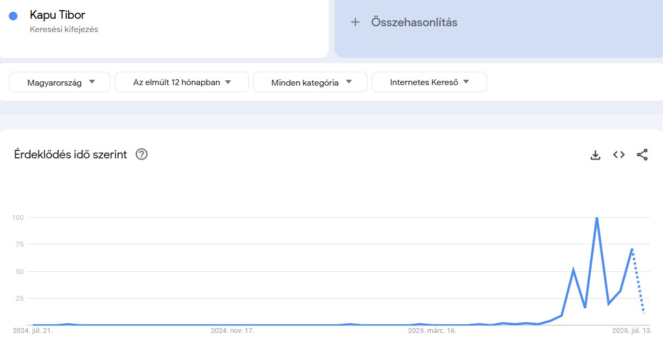Click the 2025. júl. 13. axis date
The height and width of the screenshot is (350, 663).
pyautogui.click(x=632, y=331)
